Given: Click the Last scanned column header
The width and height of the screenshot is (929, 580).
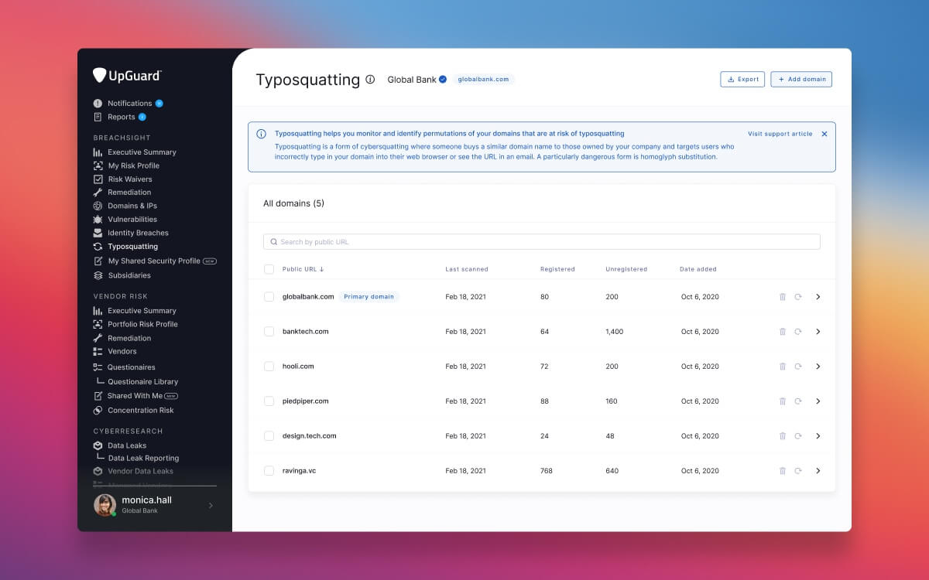Looking at the screenshot, I should coord(467,269).
